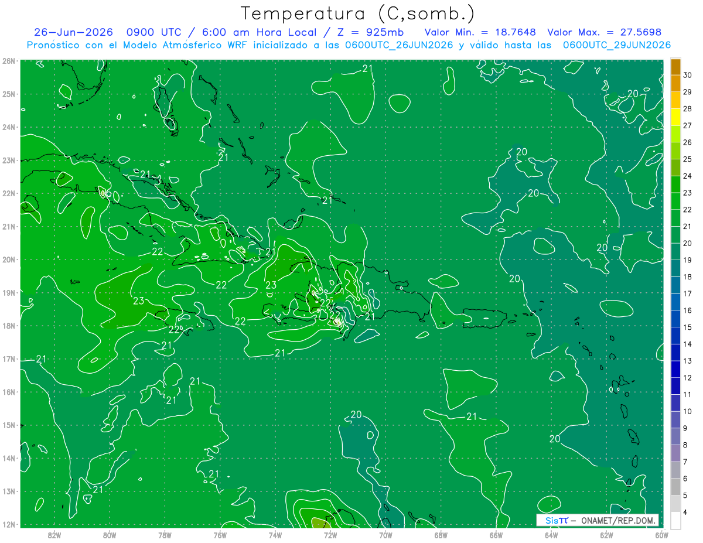Select the teal swatch between 18 and 19

click(x=675, y=268)
